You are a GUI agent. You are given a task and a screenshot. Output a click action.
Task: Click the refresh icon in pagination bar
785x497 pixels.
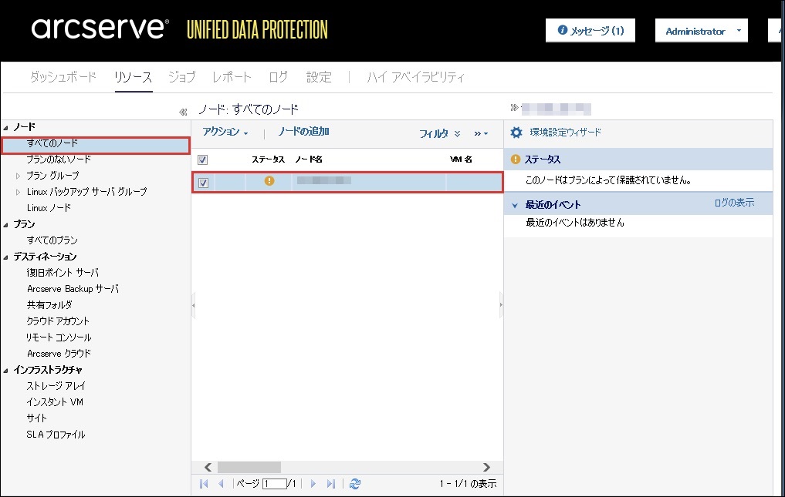[x=354, y=484]
